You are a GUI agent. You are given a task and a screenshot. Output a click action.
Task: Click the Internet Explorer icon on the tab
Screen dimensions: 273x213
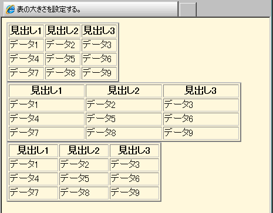point(10,9)
